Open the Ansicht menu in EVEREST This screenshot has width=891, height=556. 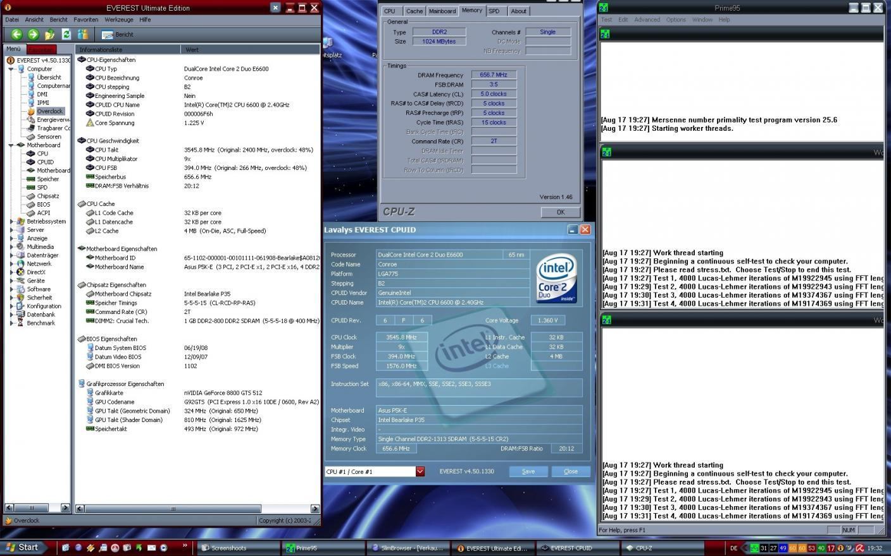[x=34, y=20]
